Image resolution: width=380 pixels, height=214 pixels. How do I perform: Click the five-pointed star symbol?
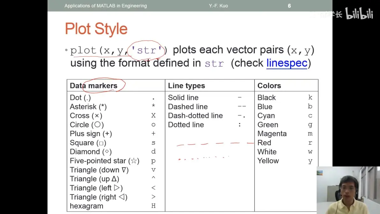(134, 161)
